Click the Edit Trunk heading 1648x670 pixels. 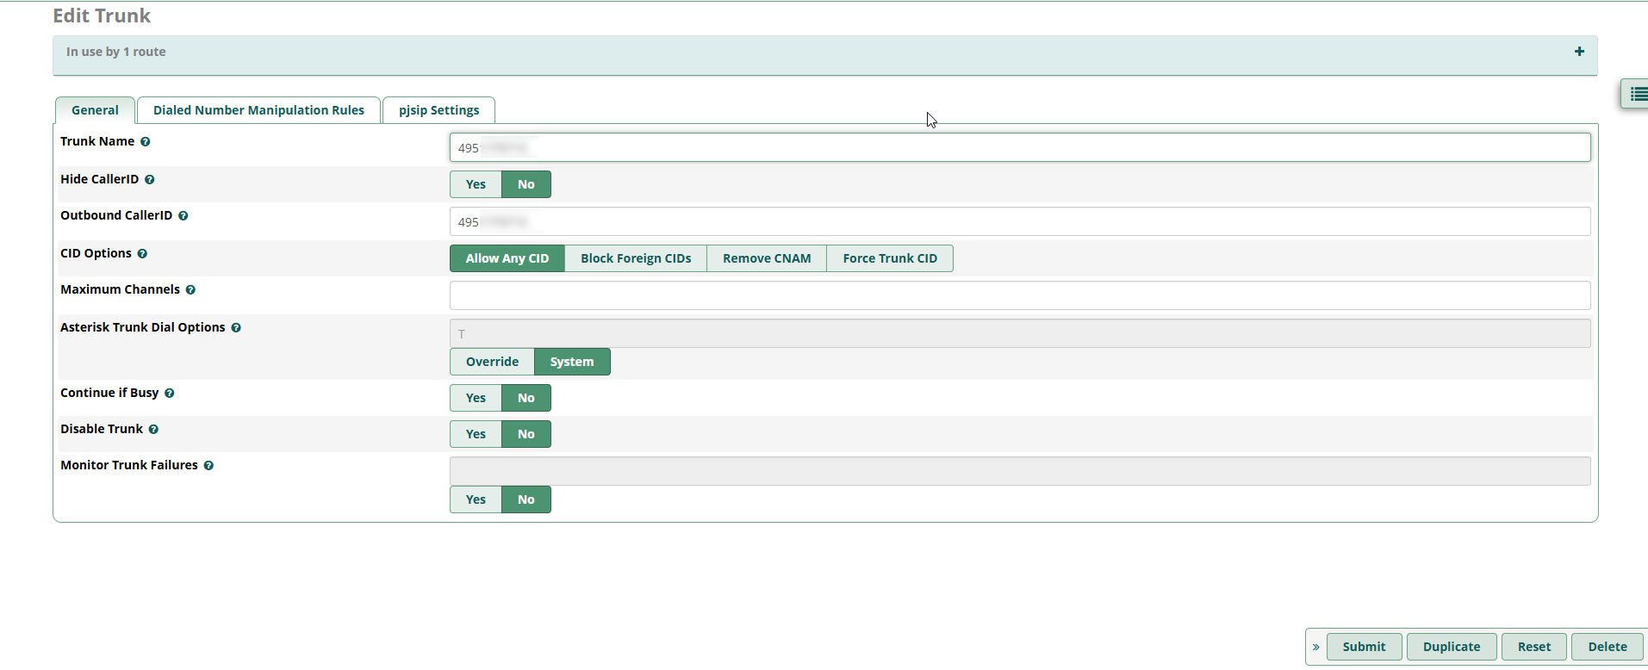tap(102, 16)
